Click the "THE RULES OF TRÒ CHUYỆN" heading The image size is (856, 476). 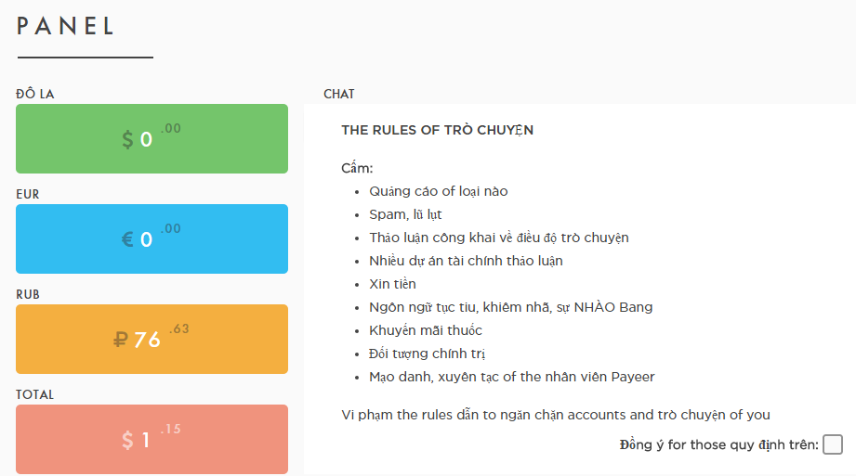click(437, 130)
